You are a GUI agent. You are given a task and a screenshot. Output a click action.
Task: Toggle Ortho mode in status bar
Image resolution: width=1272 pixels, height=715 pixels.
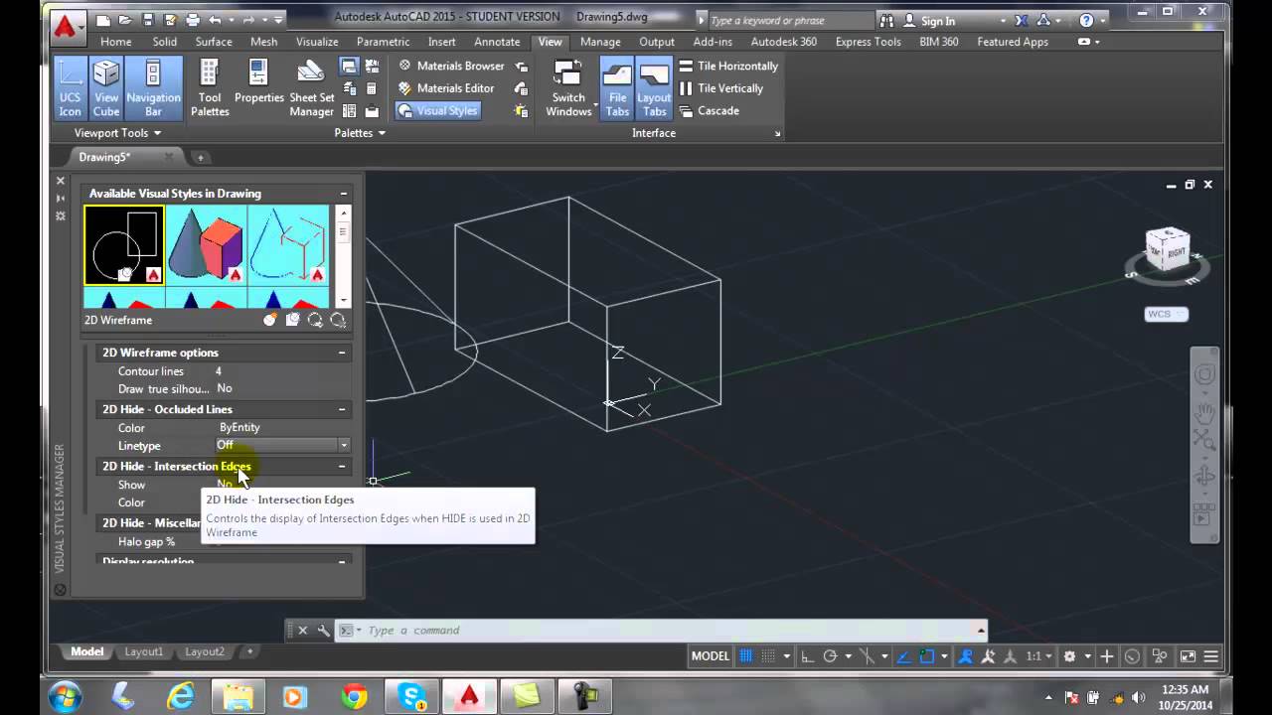tap(807, 656)
